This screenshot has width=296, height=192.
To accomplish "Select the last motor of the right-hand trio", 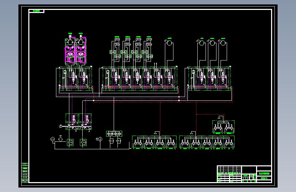I will 223,43.
